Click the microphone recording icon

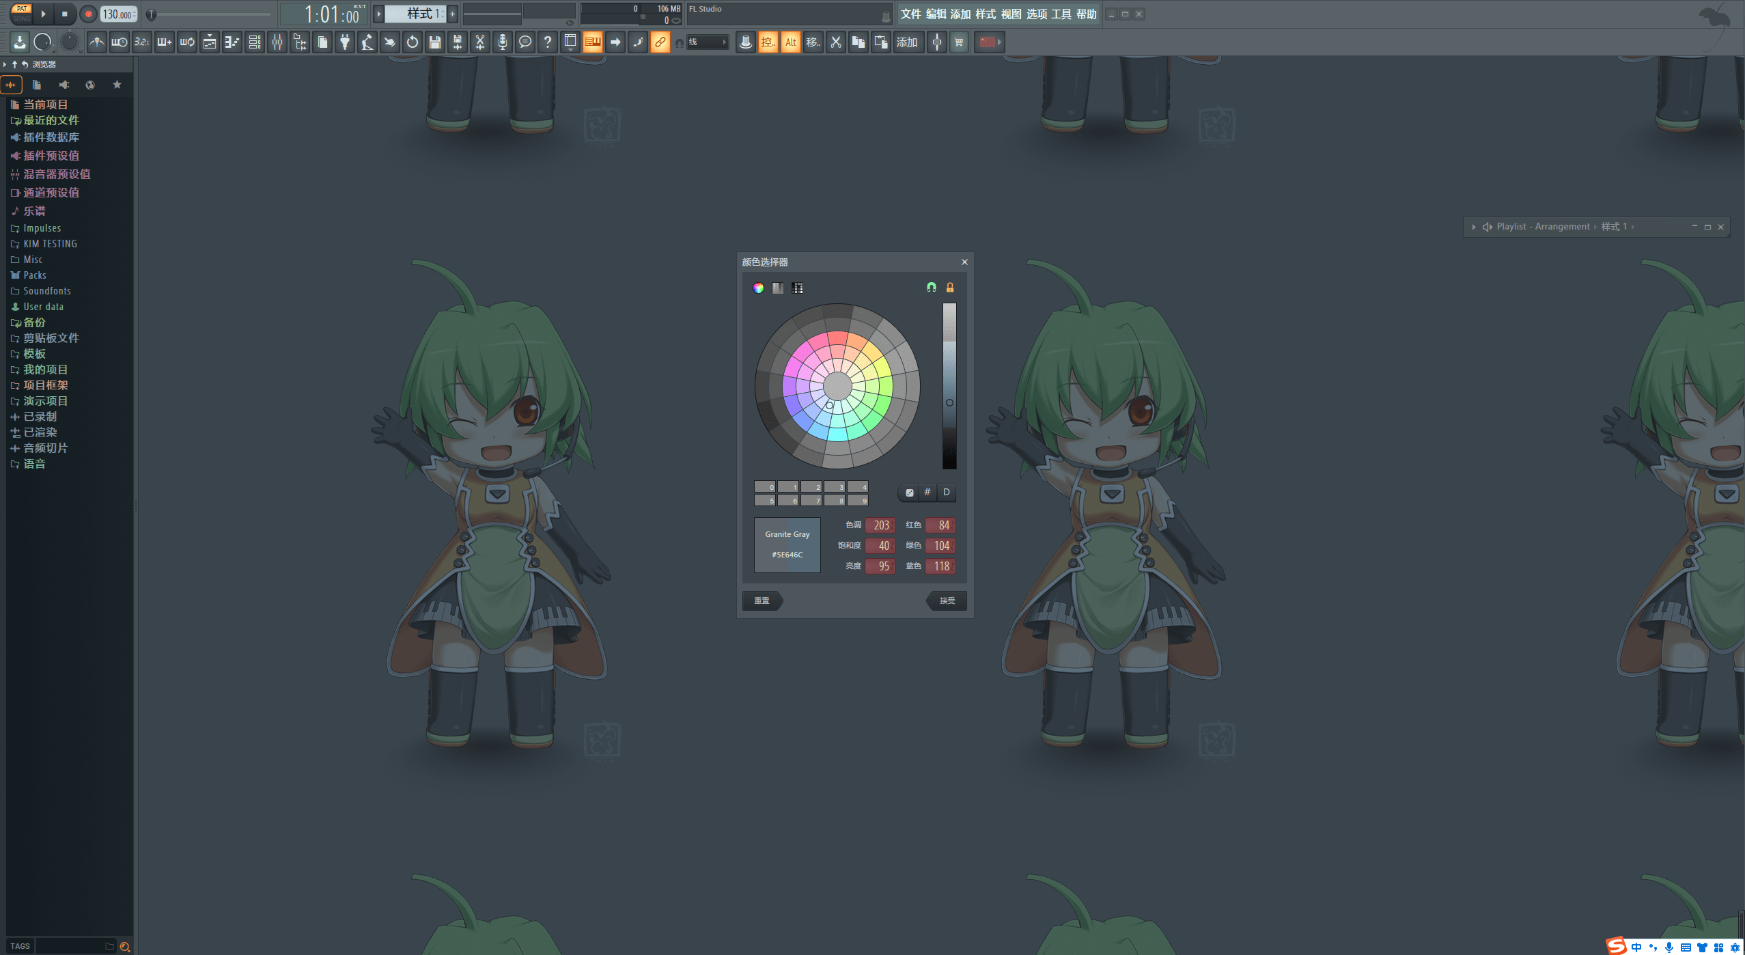pyautogui.click(x=502, y=42)
